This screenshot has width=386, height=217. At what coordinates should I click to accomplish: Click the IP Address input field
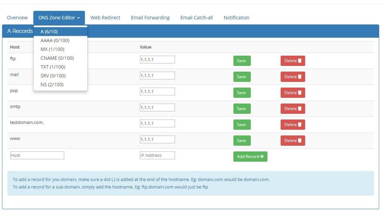pyautogui.click(x=157, y=156)
